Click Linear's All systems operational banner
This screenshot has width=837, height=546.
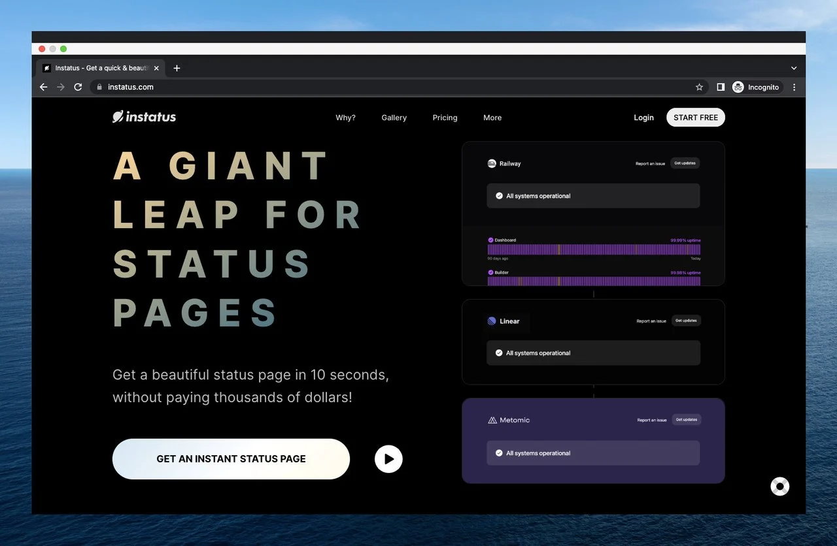[593, 353]
